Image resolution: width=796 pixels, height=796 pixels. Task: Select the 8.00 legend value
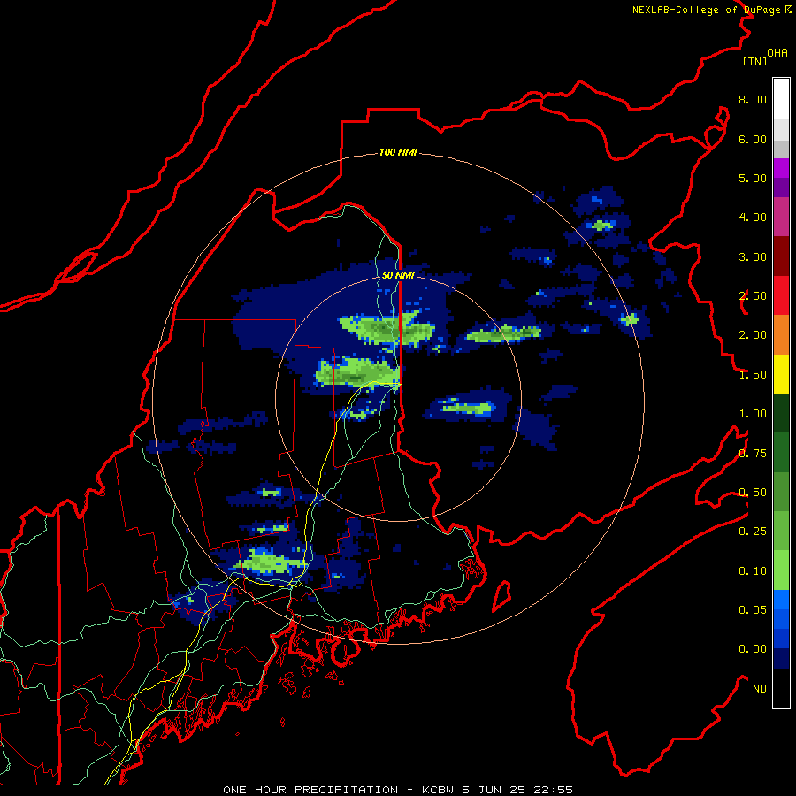(753, 99)
